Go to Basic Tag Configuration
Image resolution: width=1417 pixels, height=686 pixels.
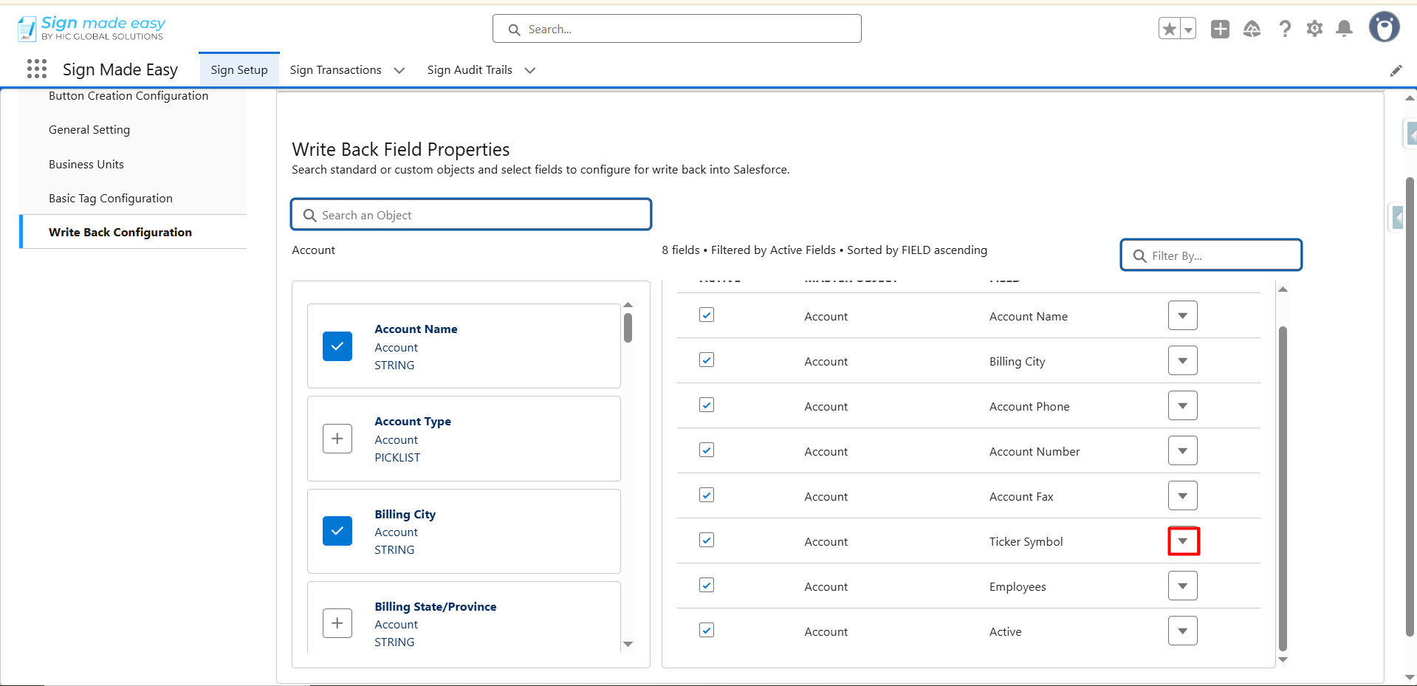111,198
